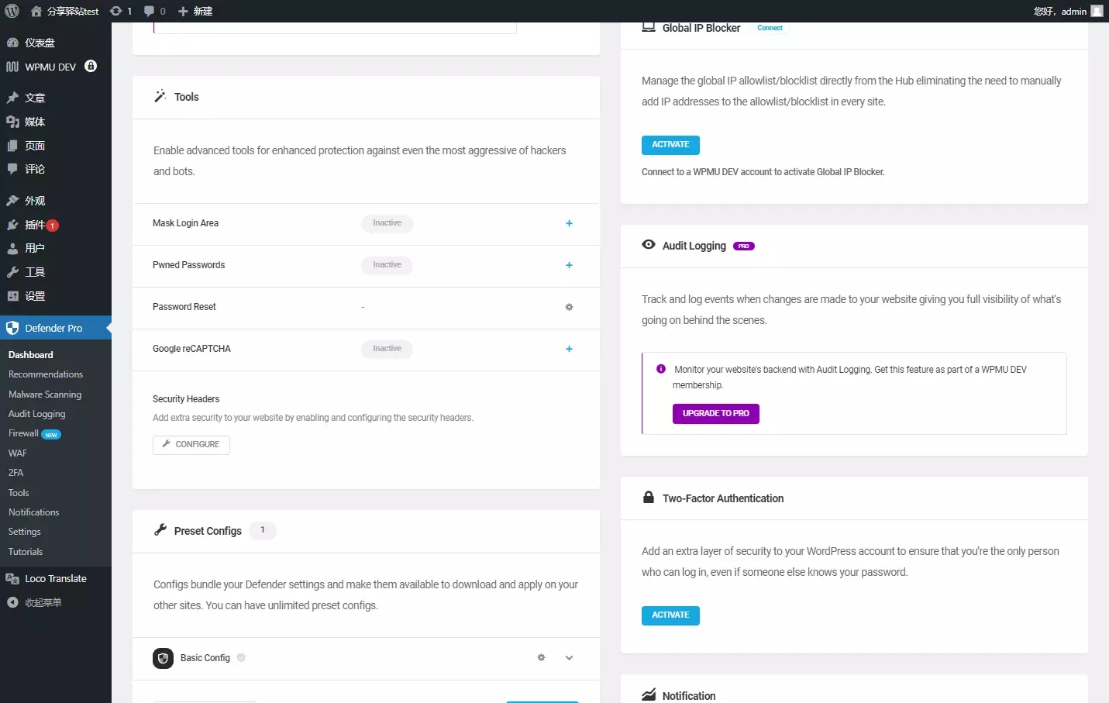Screen dimensions: 1109x703
Task: Click UPGRADE TO PRO button
Action: click(716, 414)
